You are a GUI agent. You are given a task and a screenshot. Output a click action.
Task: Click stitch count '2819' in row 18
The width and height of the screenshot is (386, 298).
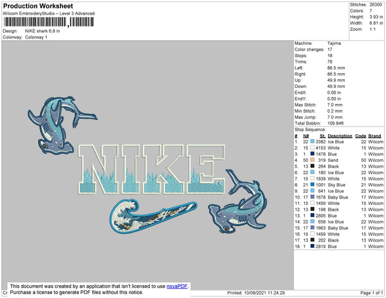pyautogui.click(x=320, y=246)
